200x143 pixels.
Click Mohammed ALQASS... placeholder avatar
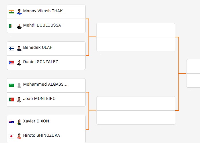click(x=19, y=85)
